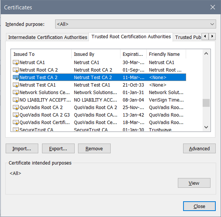Image resolution: width=221 pixels, height=217 pixels.
Task: Click the certificate icon beside NO LIABILITY ACCEPT...
Action: click(16, 100)
